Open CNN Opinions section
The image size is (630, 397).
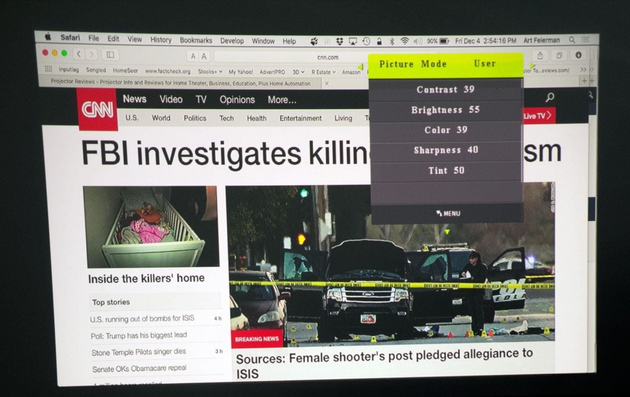tap(237, 100)
